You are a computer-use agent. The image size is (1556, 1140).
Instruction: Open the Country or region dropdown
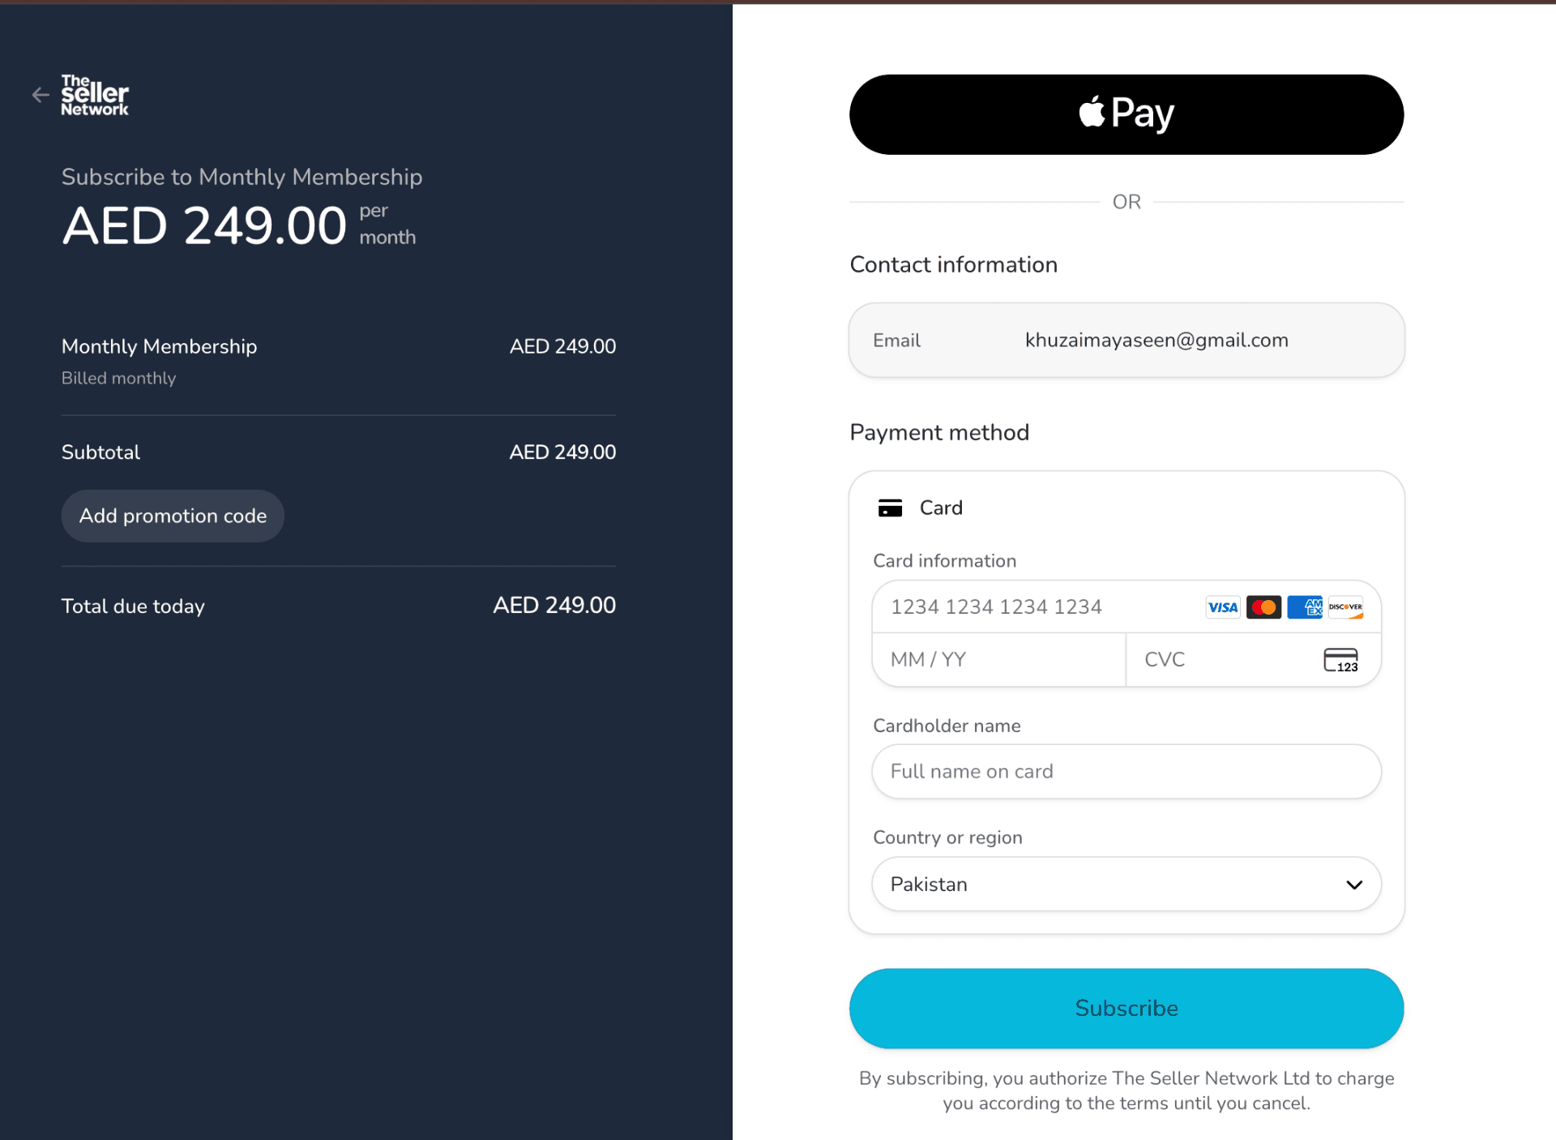1126,884
